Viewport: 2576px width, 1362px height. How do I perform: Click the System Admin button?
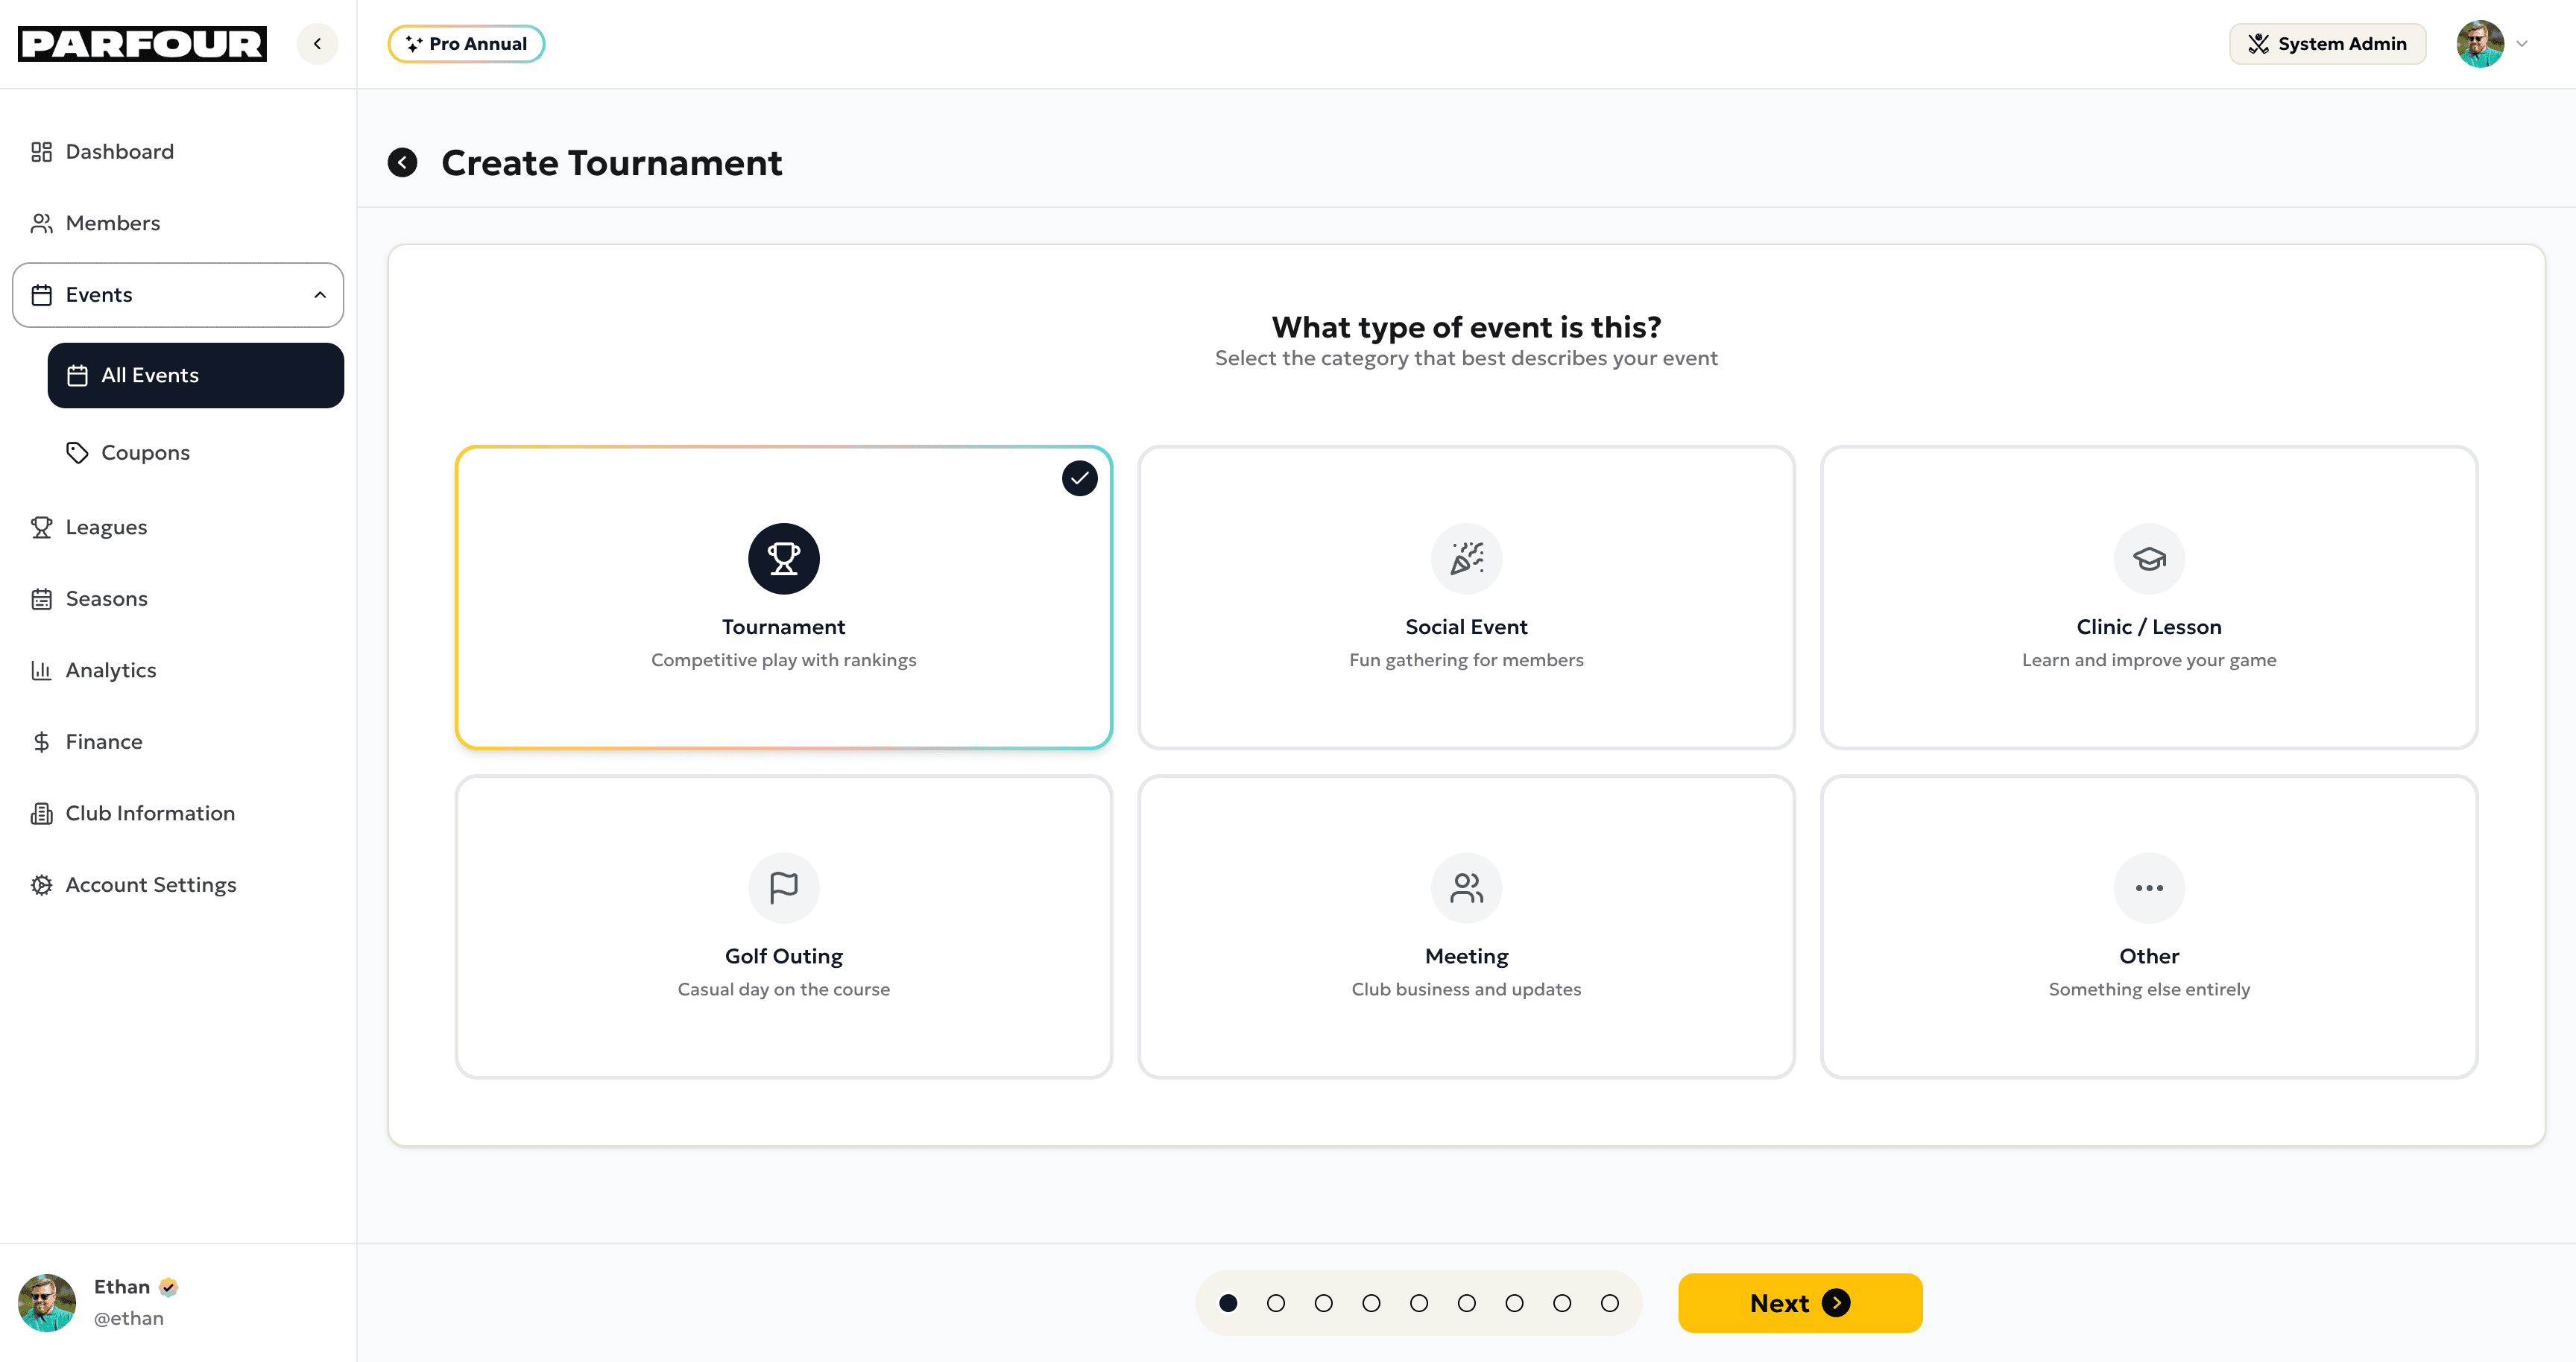(2326, 44)
